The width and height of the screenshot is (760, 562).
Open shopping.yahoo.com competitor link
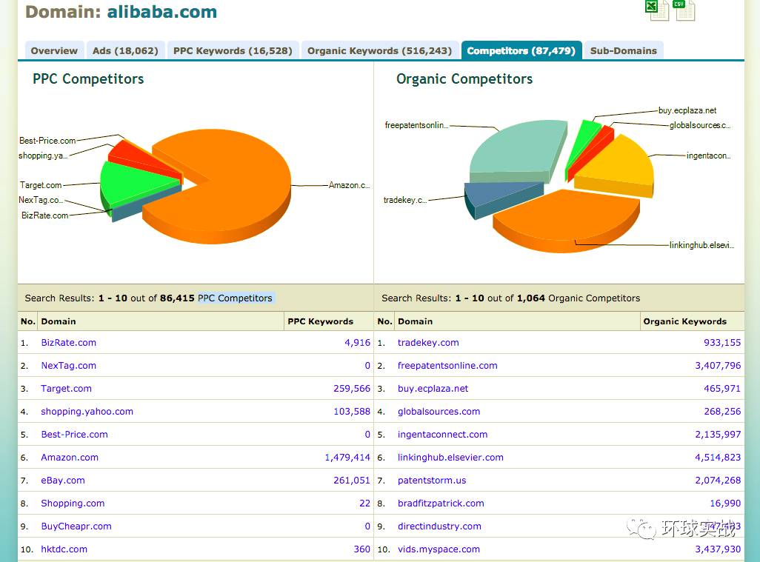click(87, 412)
